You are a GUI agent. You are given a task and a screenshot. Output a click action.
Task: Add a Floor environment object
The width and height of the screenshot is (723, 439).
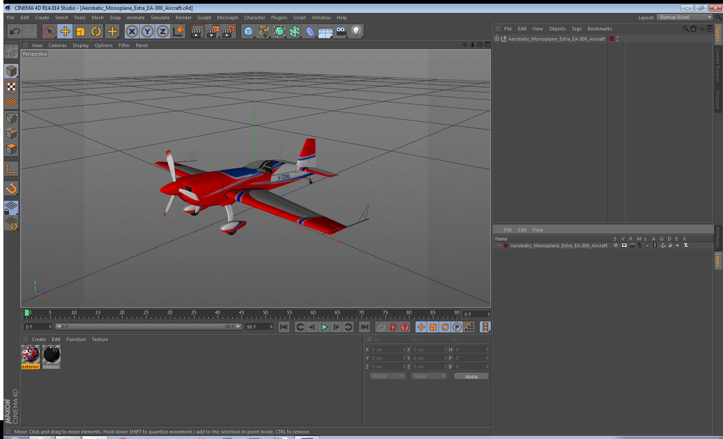tap(326, 31)
